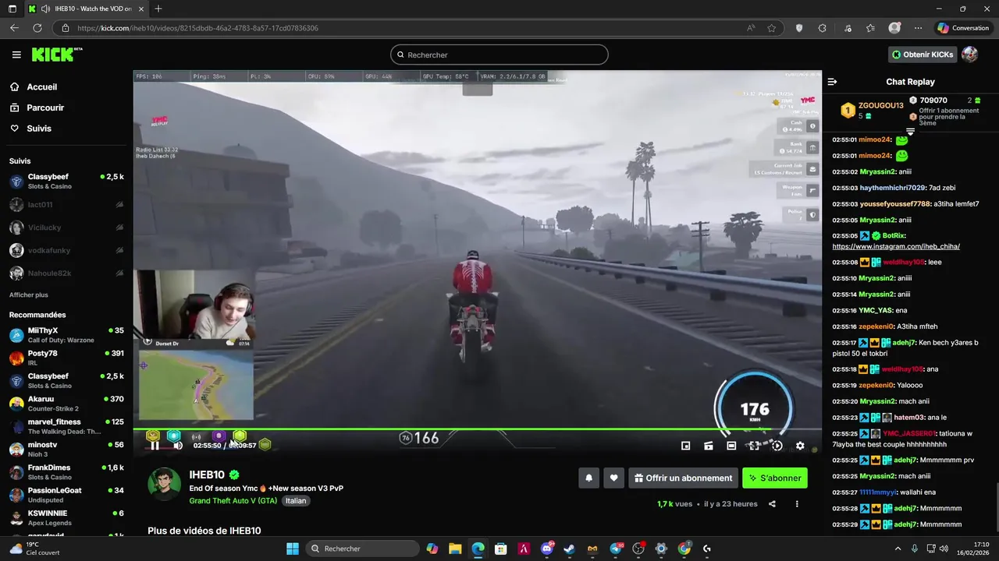Open followed channel Classybeef Slots & Casino
999x561 pixels.
pyautogui.click(x=66, y=182)
